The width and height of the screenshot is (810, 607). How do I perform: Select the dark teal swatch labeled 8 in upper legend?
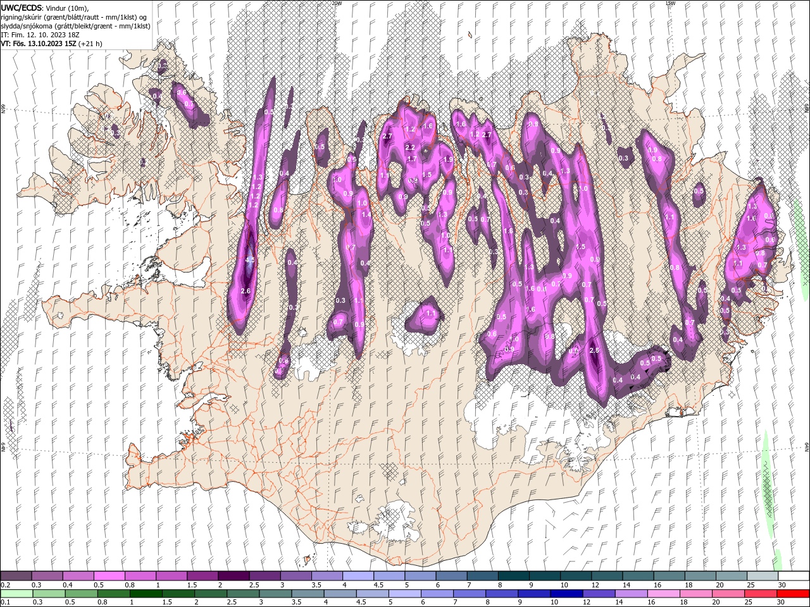pos(513,576)
